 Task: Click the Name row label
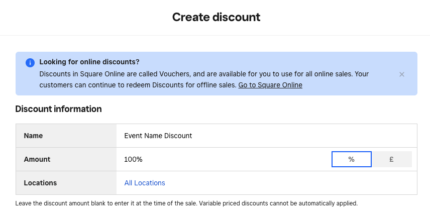[33, 136]
